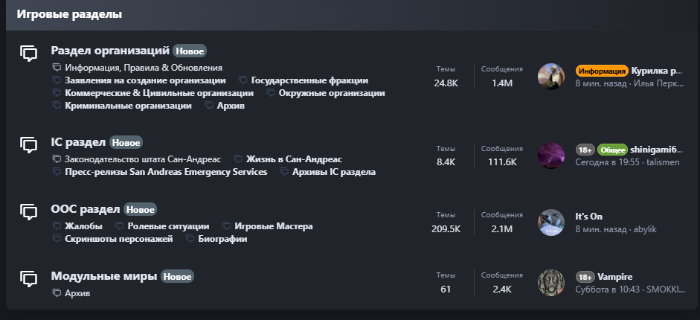Image resolution: width=700 pixels, height=320 pixels.
Task: Open the OOC раздел forum
Action: (x=86, y=209)
